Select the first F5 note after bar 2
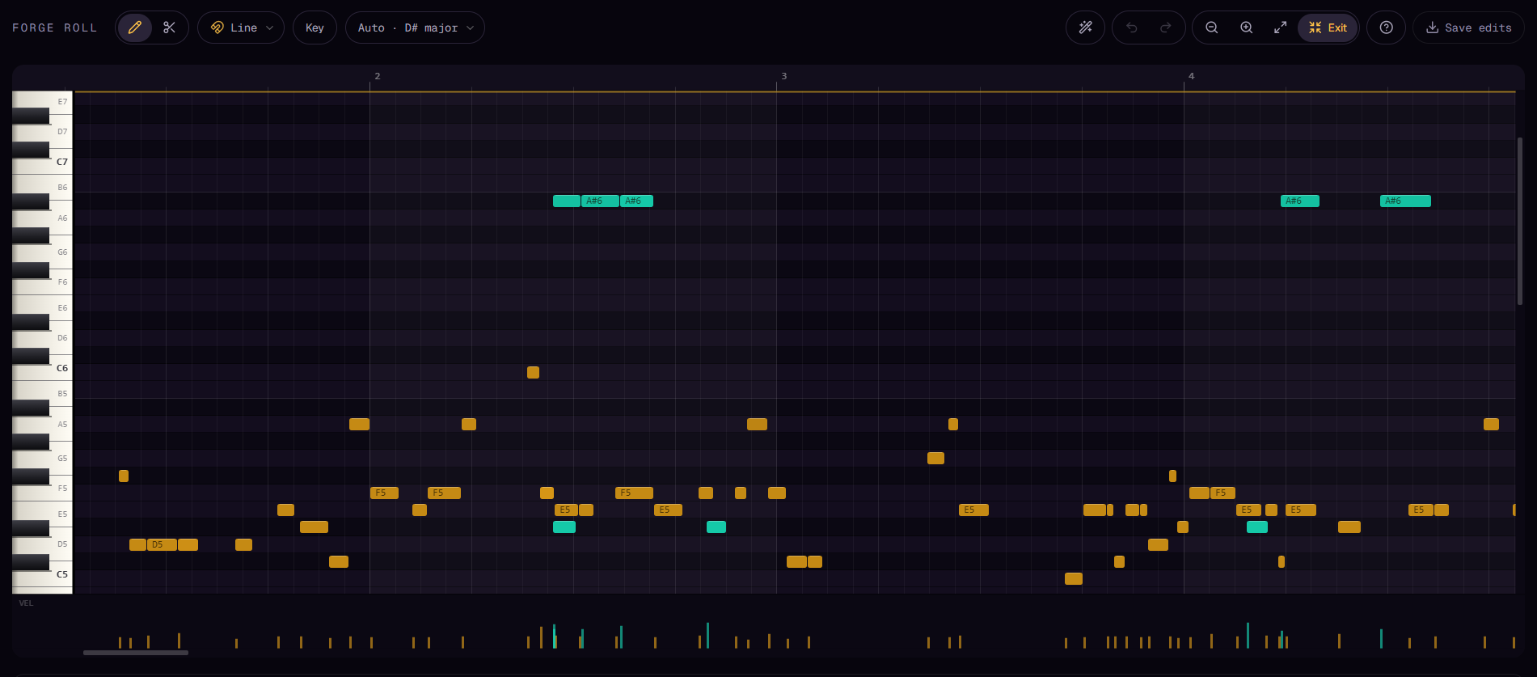This screenshot has width=1537, height=677. 384,493
